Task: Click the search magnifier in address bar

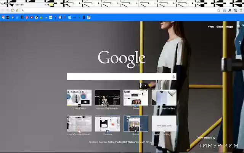Action: coord(23,10)
